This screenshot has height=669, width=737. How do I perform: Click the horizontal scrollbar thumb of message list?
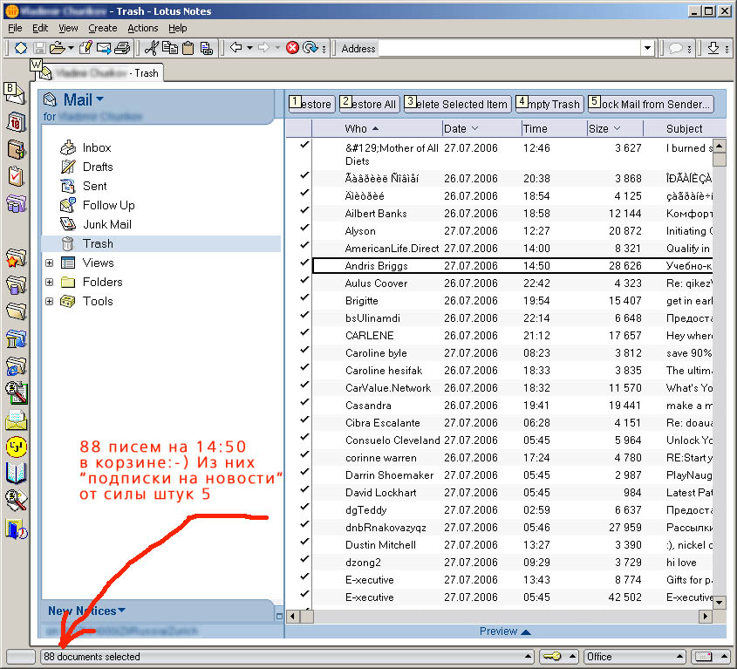tap(306, 616)
